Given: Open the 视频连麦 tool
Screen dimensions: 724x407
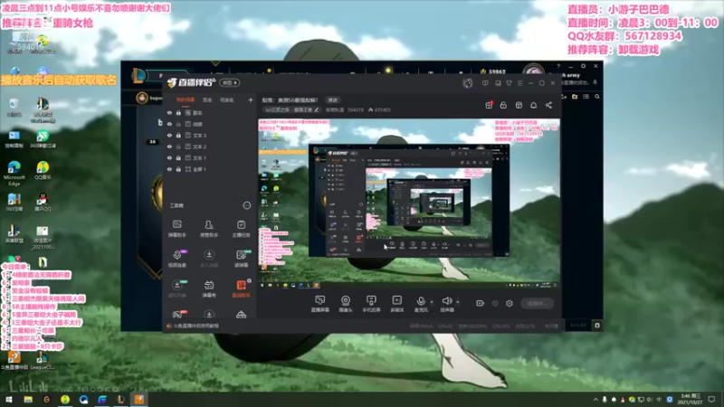Looking at the screenshot, I should [176, 259].
